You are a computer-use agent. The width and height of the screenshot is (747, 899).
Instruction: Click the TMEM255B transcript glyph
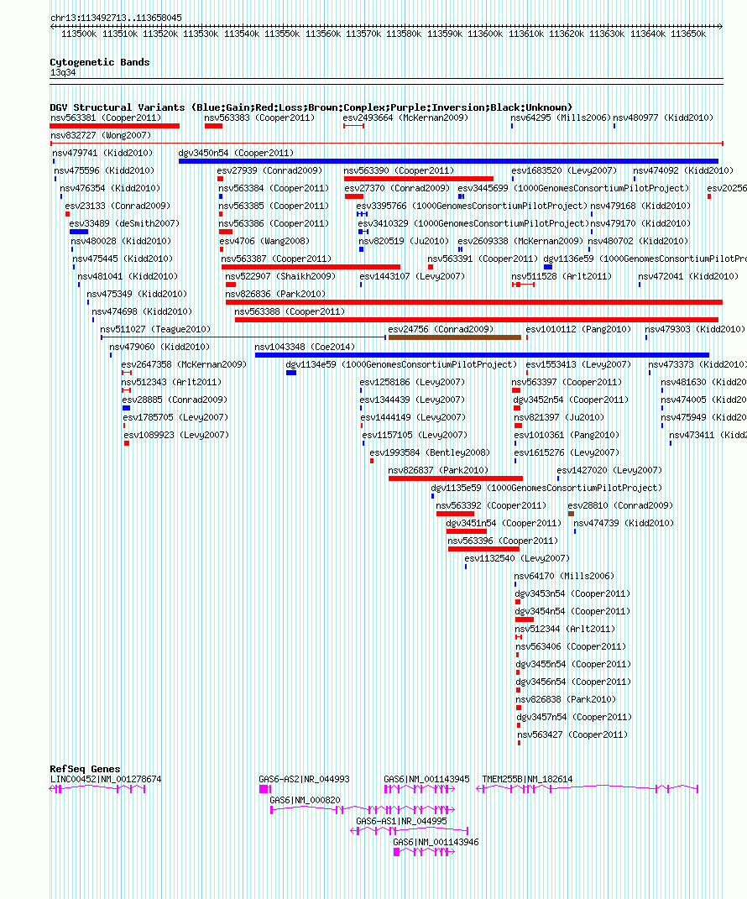[588, 789]
